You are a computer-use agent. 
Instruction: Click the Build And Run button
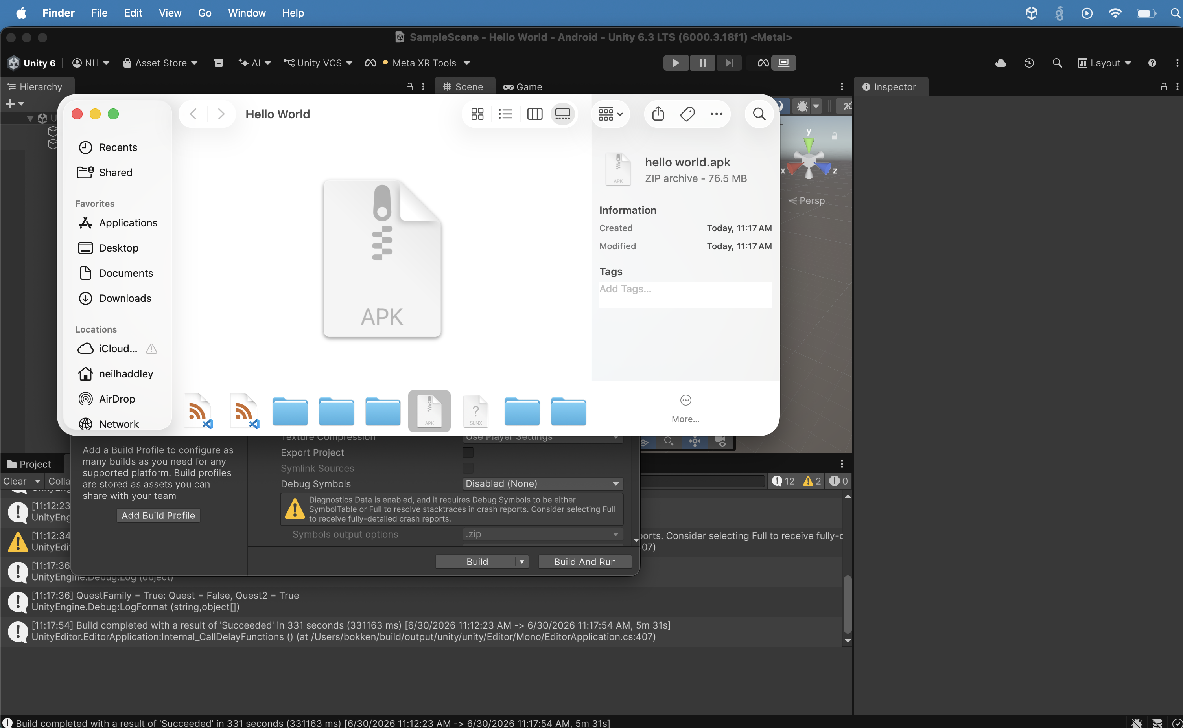585,562
